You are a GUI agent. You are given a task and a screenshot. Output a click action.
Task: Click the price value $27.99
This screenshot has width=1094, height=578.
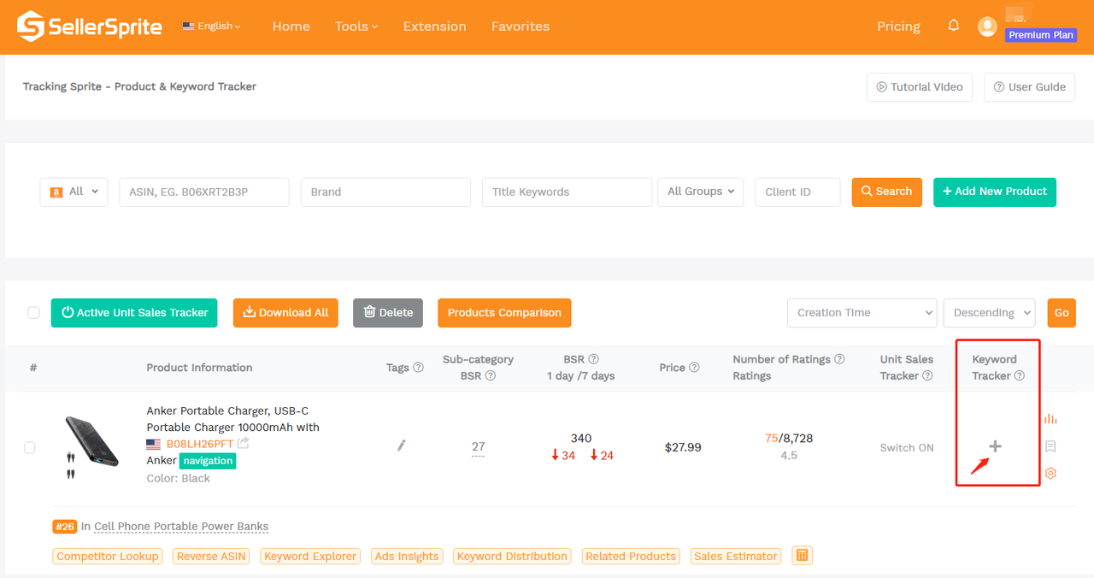click(683, 447)
